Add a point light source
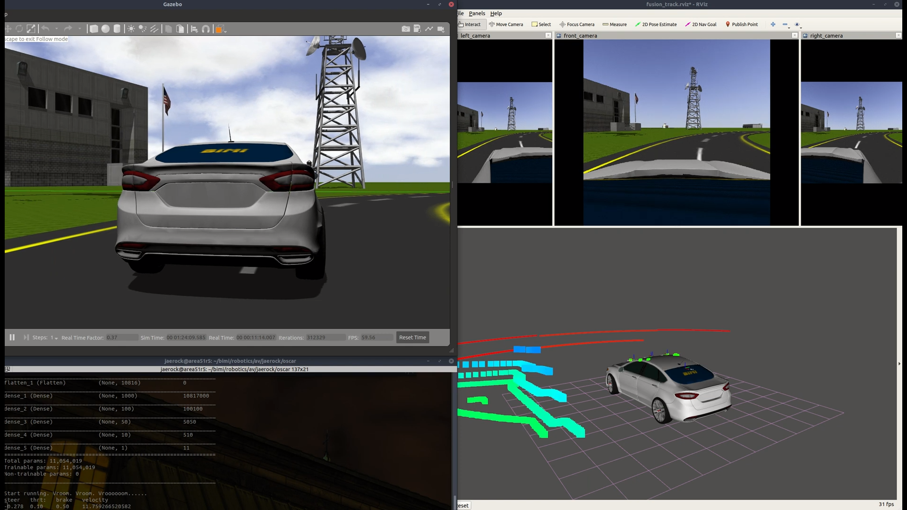Image resolution: width=907 pixels, height=510 pixels. point(131,29)
